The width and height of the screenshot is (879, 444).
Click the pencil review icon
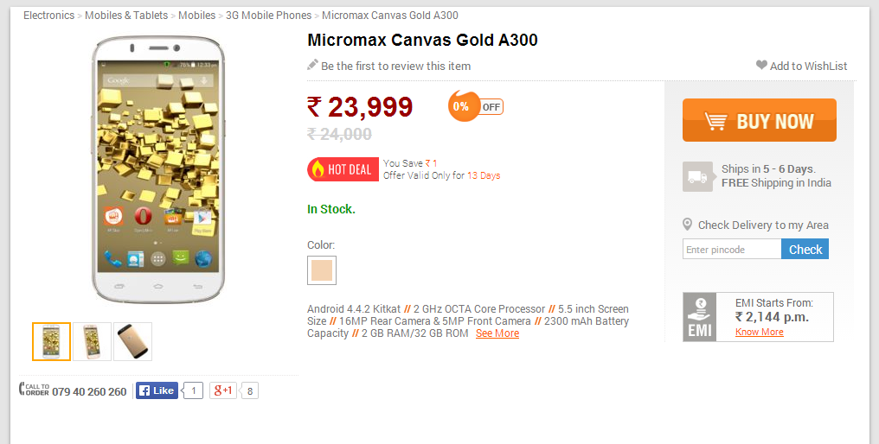(312, 66)
